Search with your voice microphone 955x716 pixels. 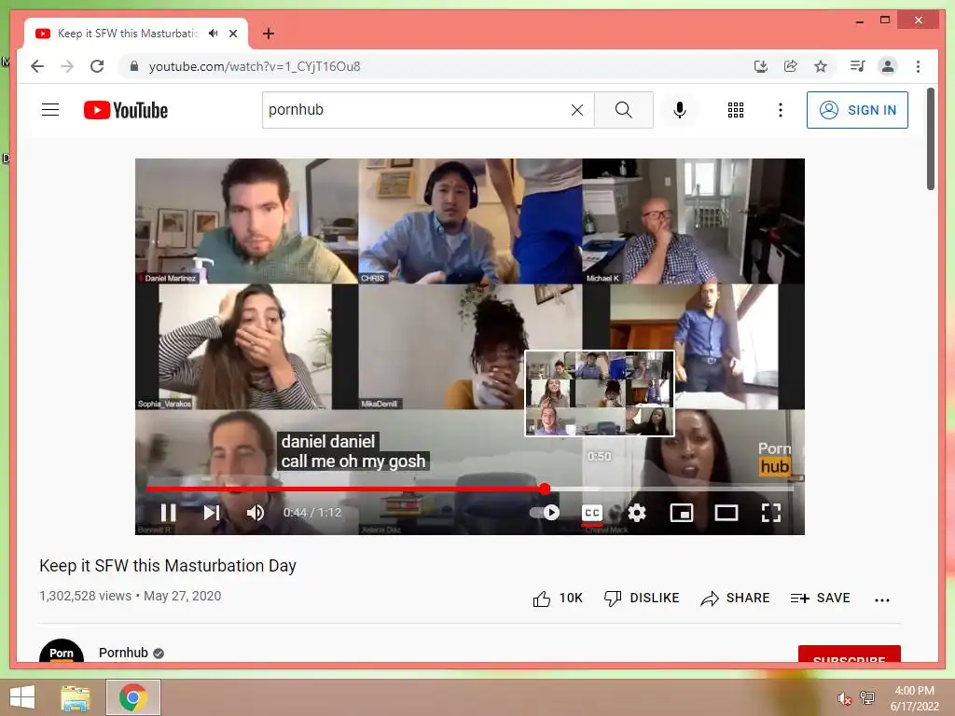tap(680, 110)
